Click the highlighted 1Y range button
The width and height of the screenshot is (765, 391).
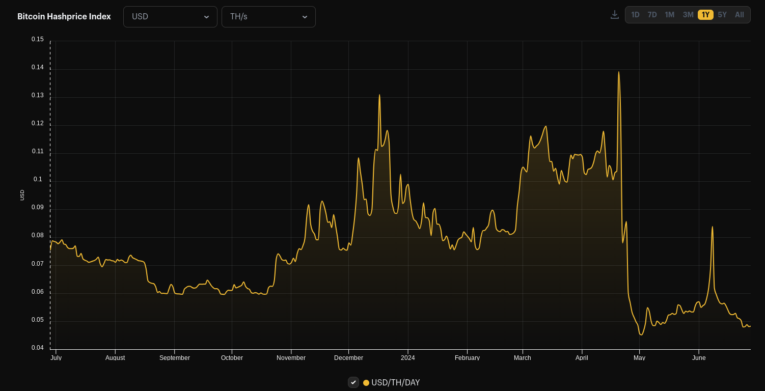point(705,15)
